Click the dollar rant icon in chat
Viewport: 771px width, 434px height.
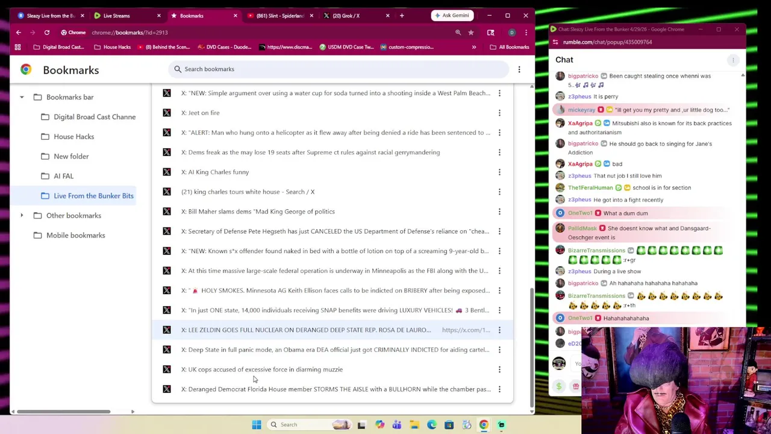(x=559, y=386)
